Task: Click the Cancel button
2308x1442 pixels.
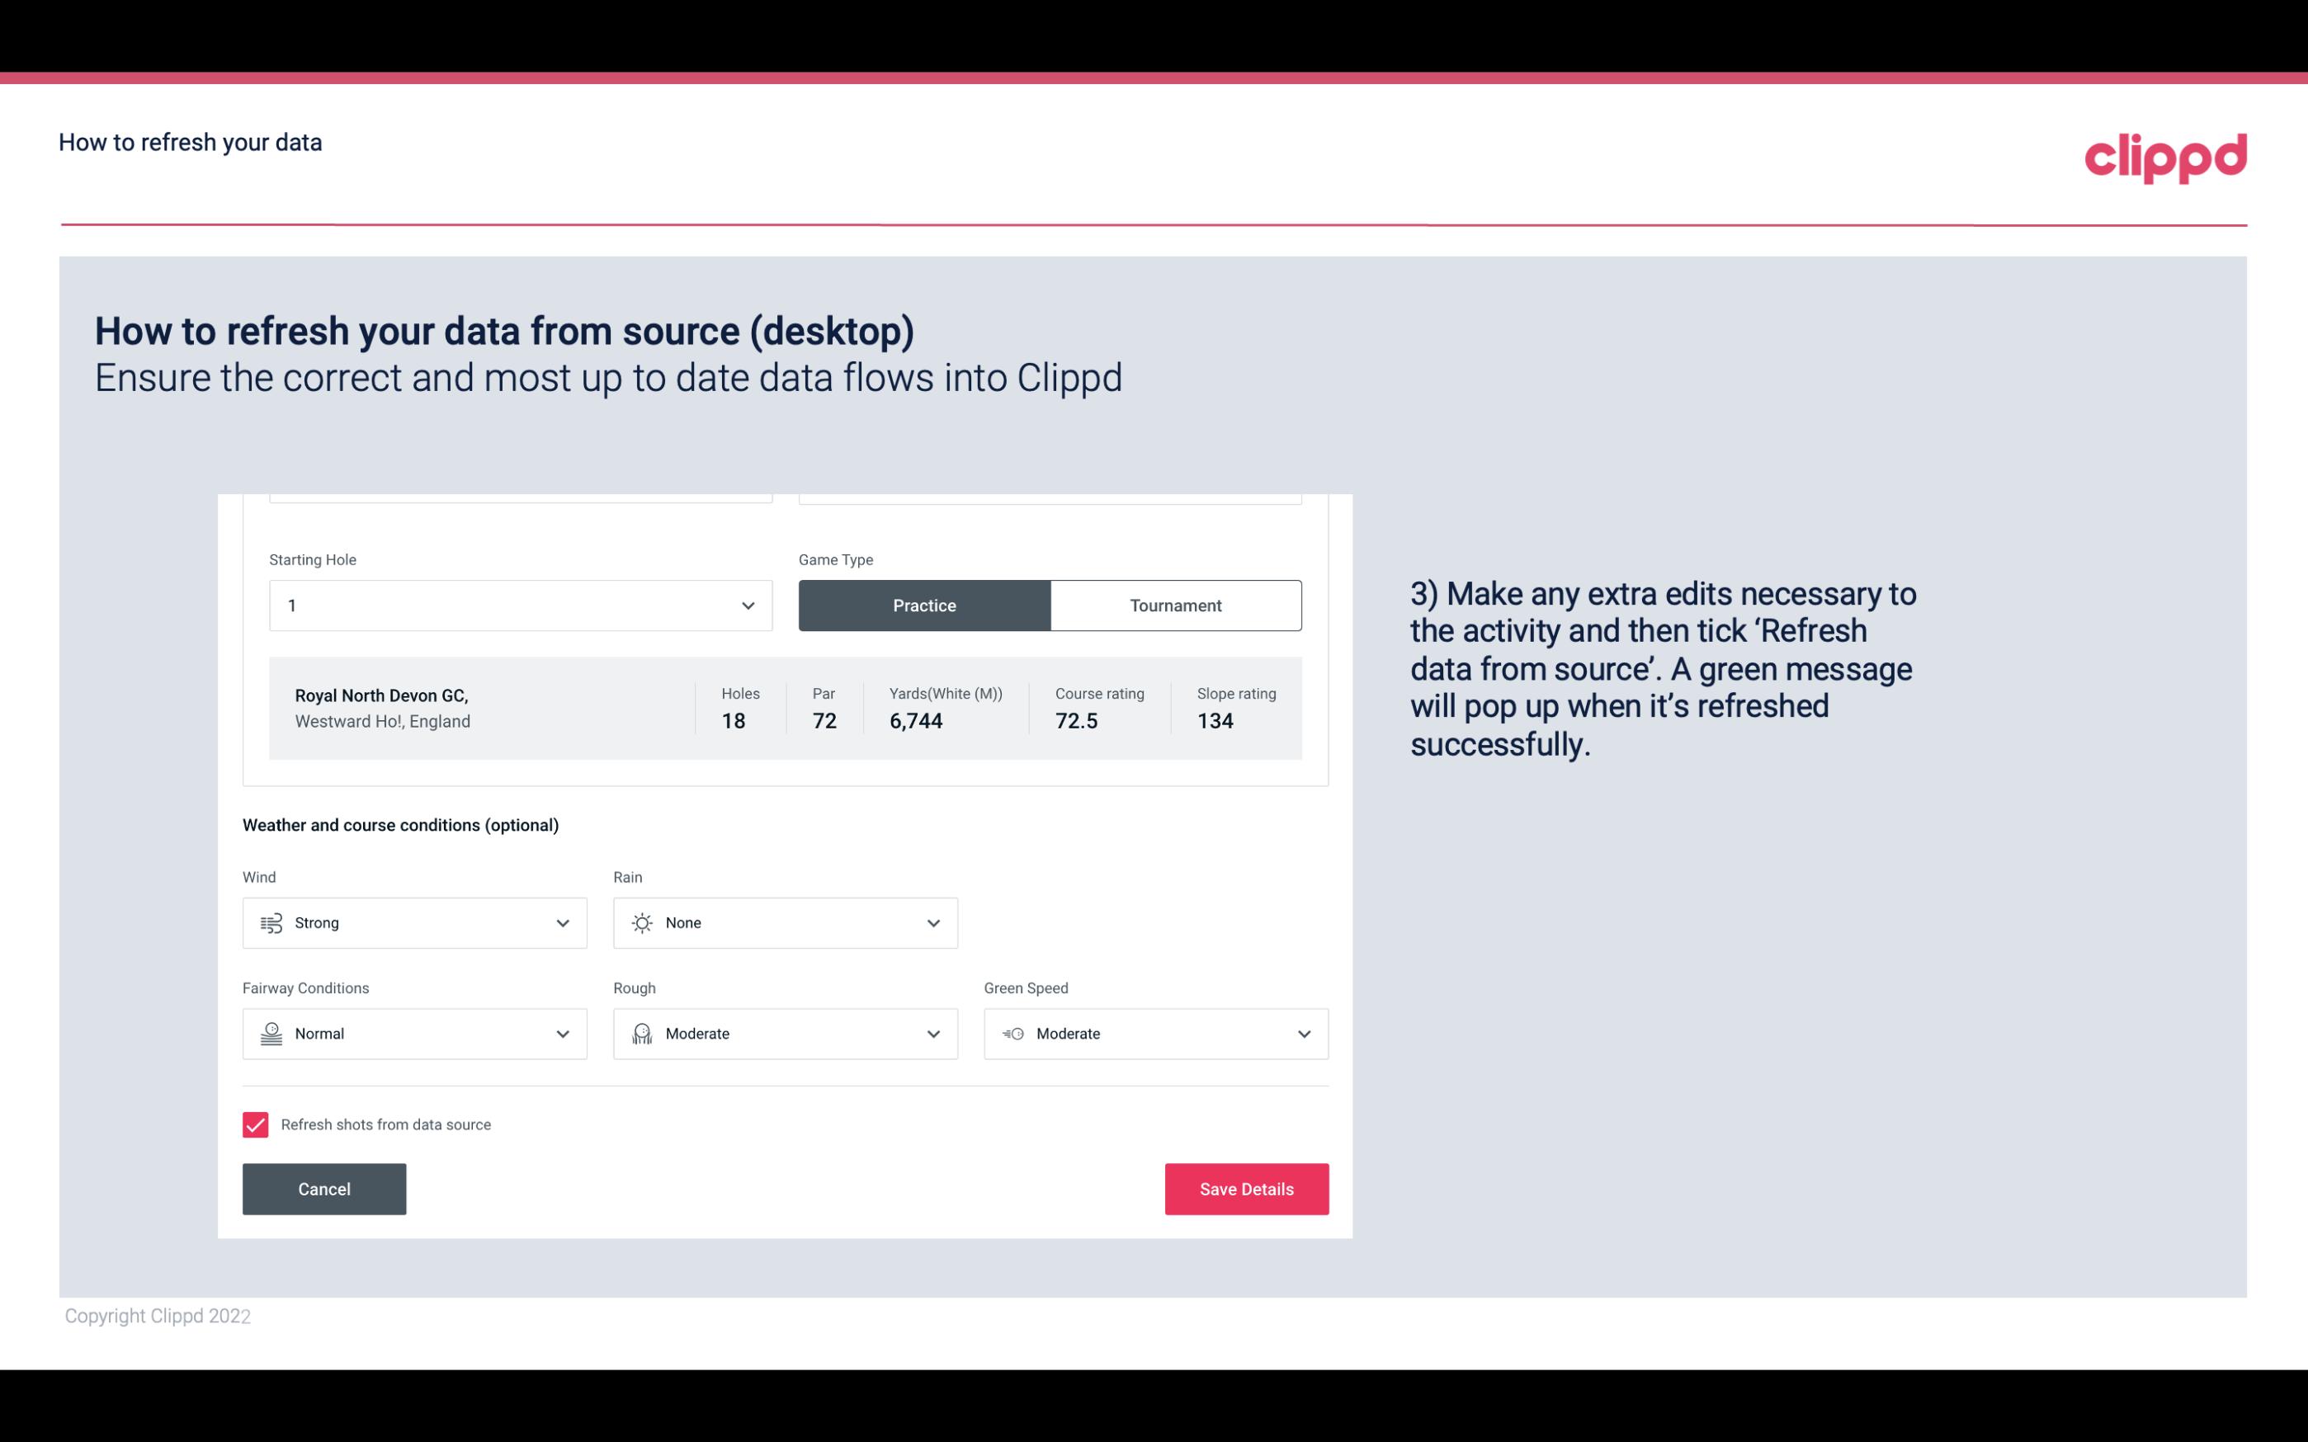Action: (324, 1188)
